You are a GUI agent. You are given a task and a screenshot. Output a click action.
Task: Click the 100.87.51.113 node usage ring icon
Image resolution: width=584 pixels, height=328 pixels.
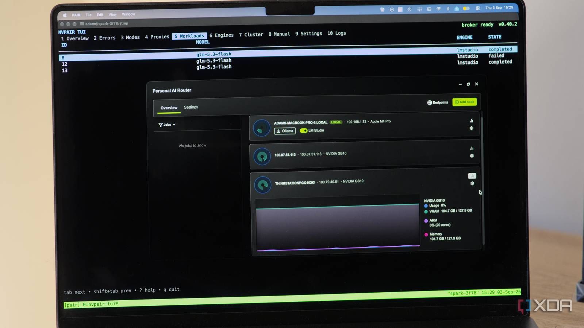(x=262, y=157)
